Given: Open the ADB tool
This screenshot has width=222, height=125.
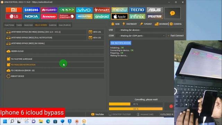Looking at the screenshot, I should click(115, 24).
